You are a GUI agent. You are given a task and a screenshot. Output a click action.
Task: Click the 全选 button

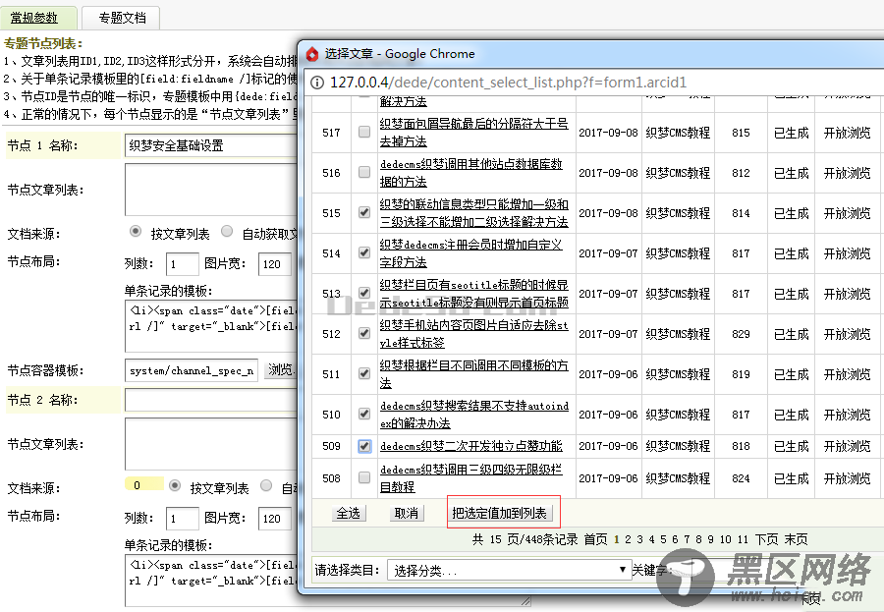(348, 513)
